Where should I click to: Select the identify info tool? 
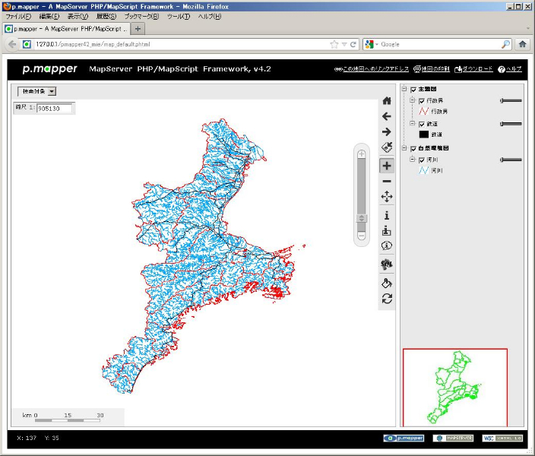pyautogui.click(x=387, y=215)
